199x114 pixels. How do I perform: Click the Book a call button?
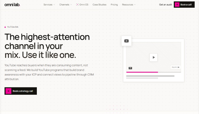tap(184, 5)
